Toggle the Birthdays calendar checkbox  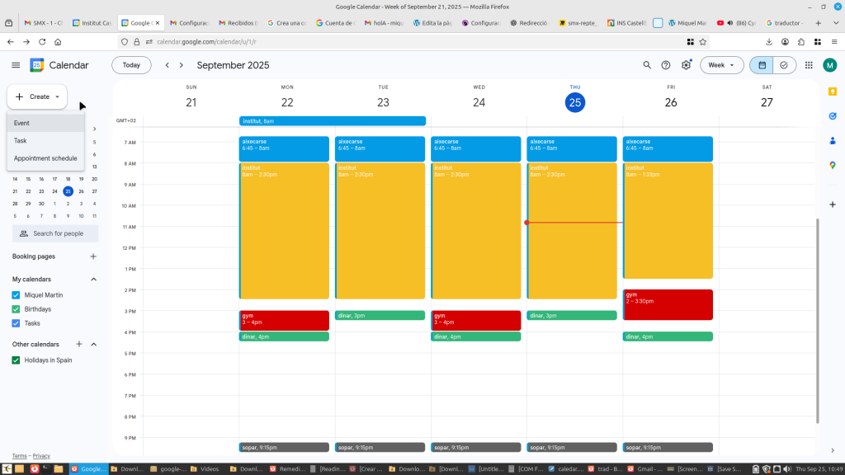click(16, 309)
